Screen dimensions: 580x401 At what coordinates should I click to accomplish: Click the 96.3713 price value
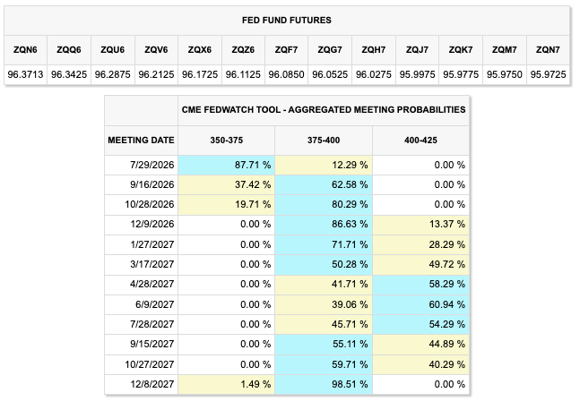pyautogui.click(x=25, y=74)
